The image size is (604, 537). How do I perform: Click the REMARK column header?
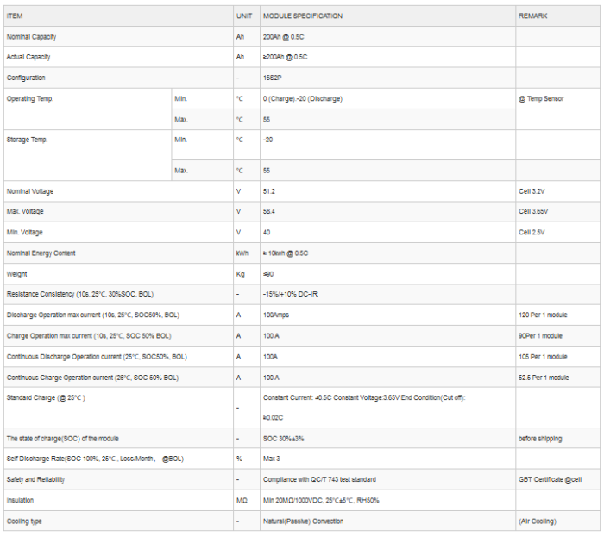(532, 16)
